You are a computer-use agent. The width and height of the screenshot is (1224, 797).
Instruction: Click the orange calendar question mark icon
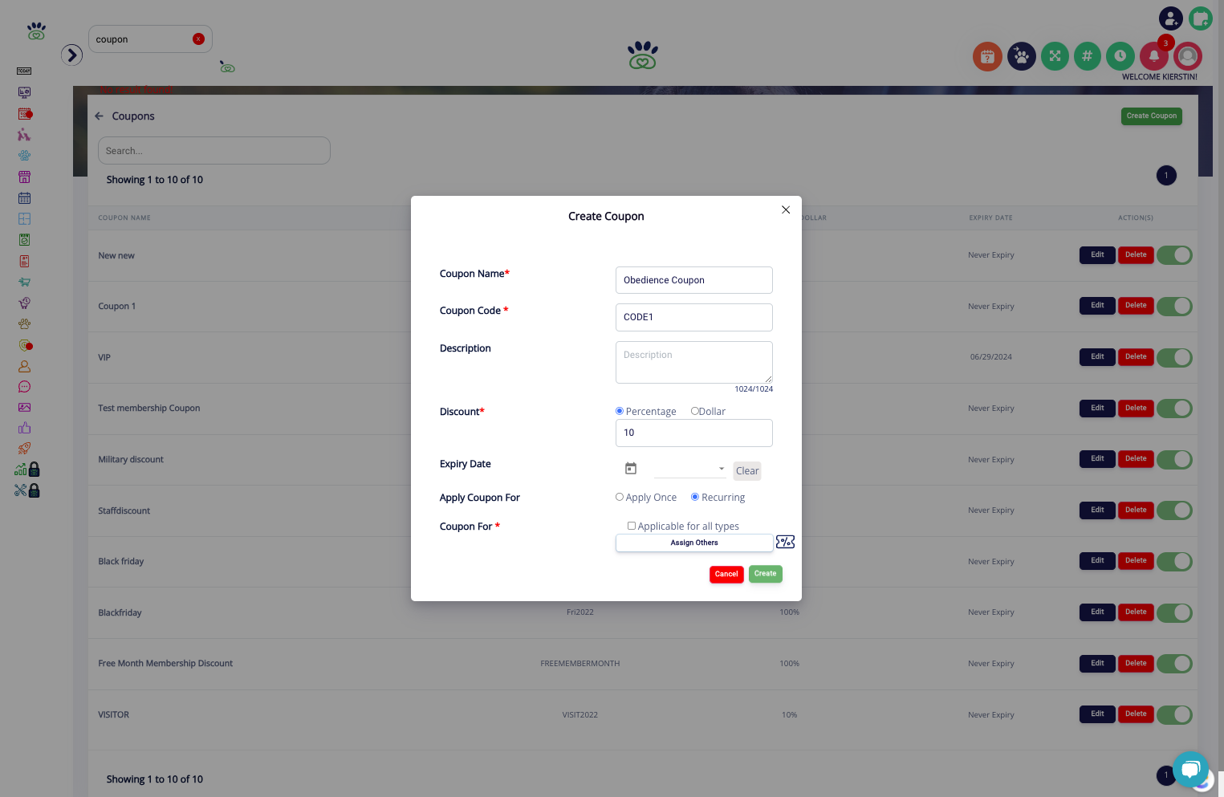pos(987,56)
